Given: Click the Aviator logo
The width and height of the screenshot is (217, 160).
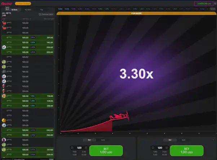Looking at the screenshot, I should [x=7, y=4].
